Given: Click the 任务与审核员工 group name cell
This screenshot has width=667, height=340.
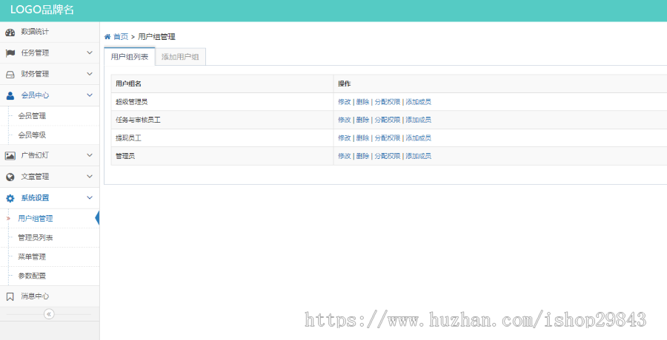Looking at the screenshot, I should tap(222, 120).
